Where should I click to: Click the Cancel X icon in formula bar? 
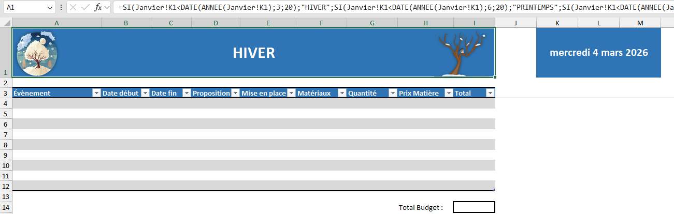tap(73, 8)
